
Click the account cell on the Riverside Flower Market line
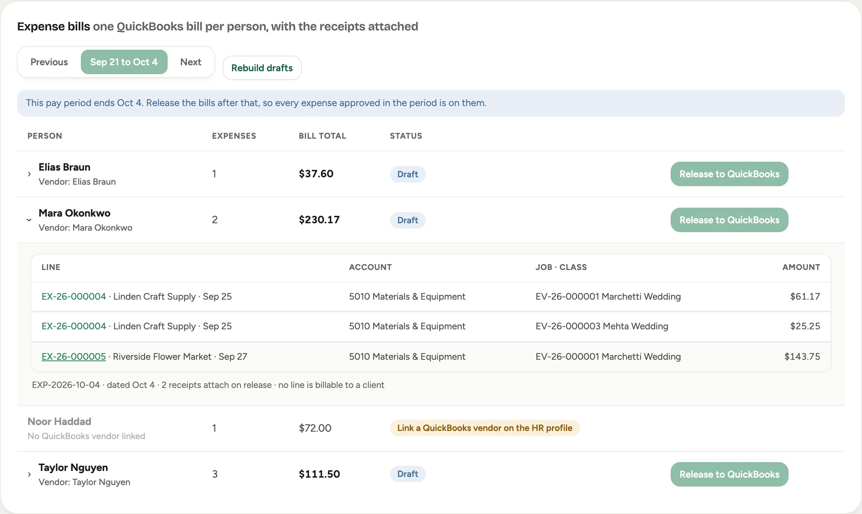(407, 356)
